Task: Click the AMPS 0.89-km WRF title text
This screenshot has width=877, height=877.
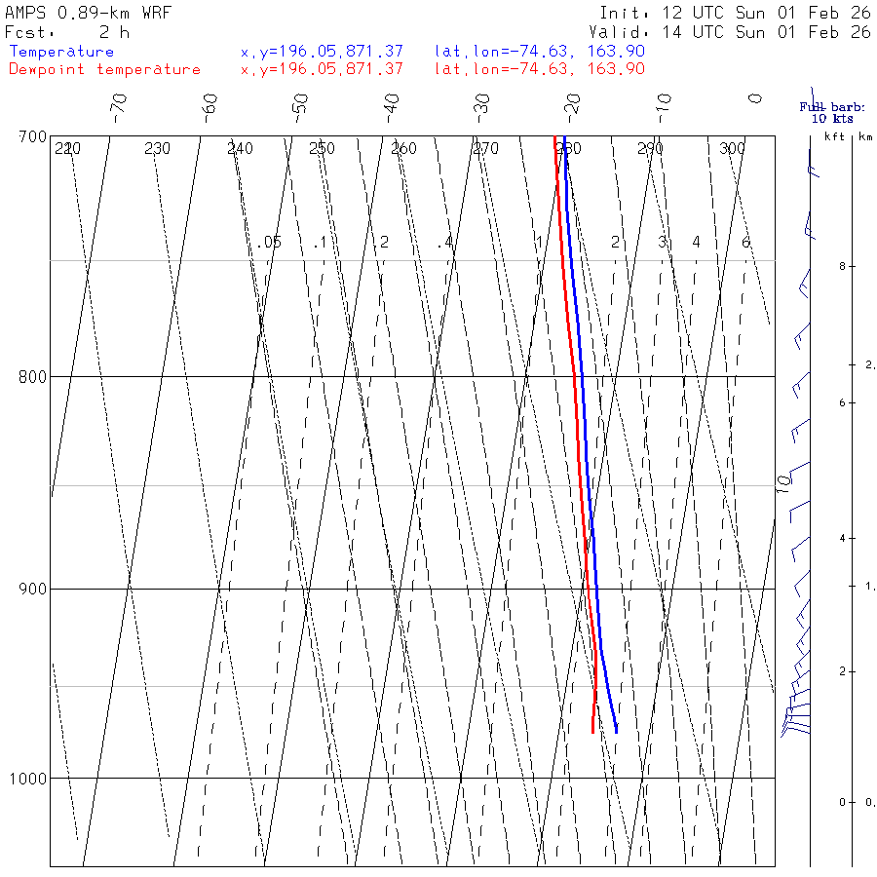Action: point(88,13)
